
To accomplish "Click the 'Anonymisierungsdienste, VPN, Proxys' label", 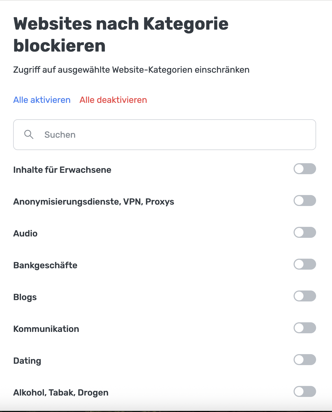I will (x=94, y=201).
